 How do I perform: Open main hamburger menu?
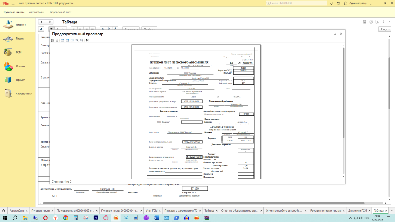13,3
